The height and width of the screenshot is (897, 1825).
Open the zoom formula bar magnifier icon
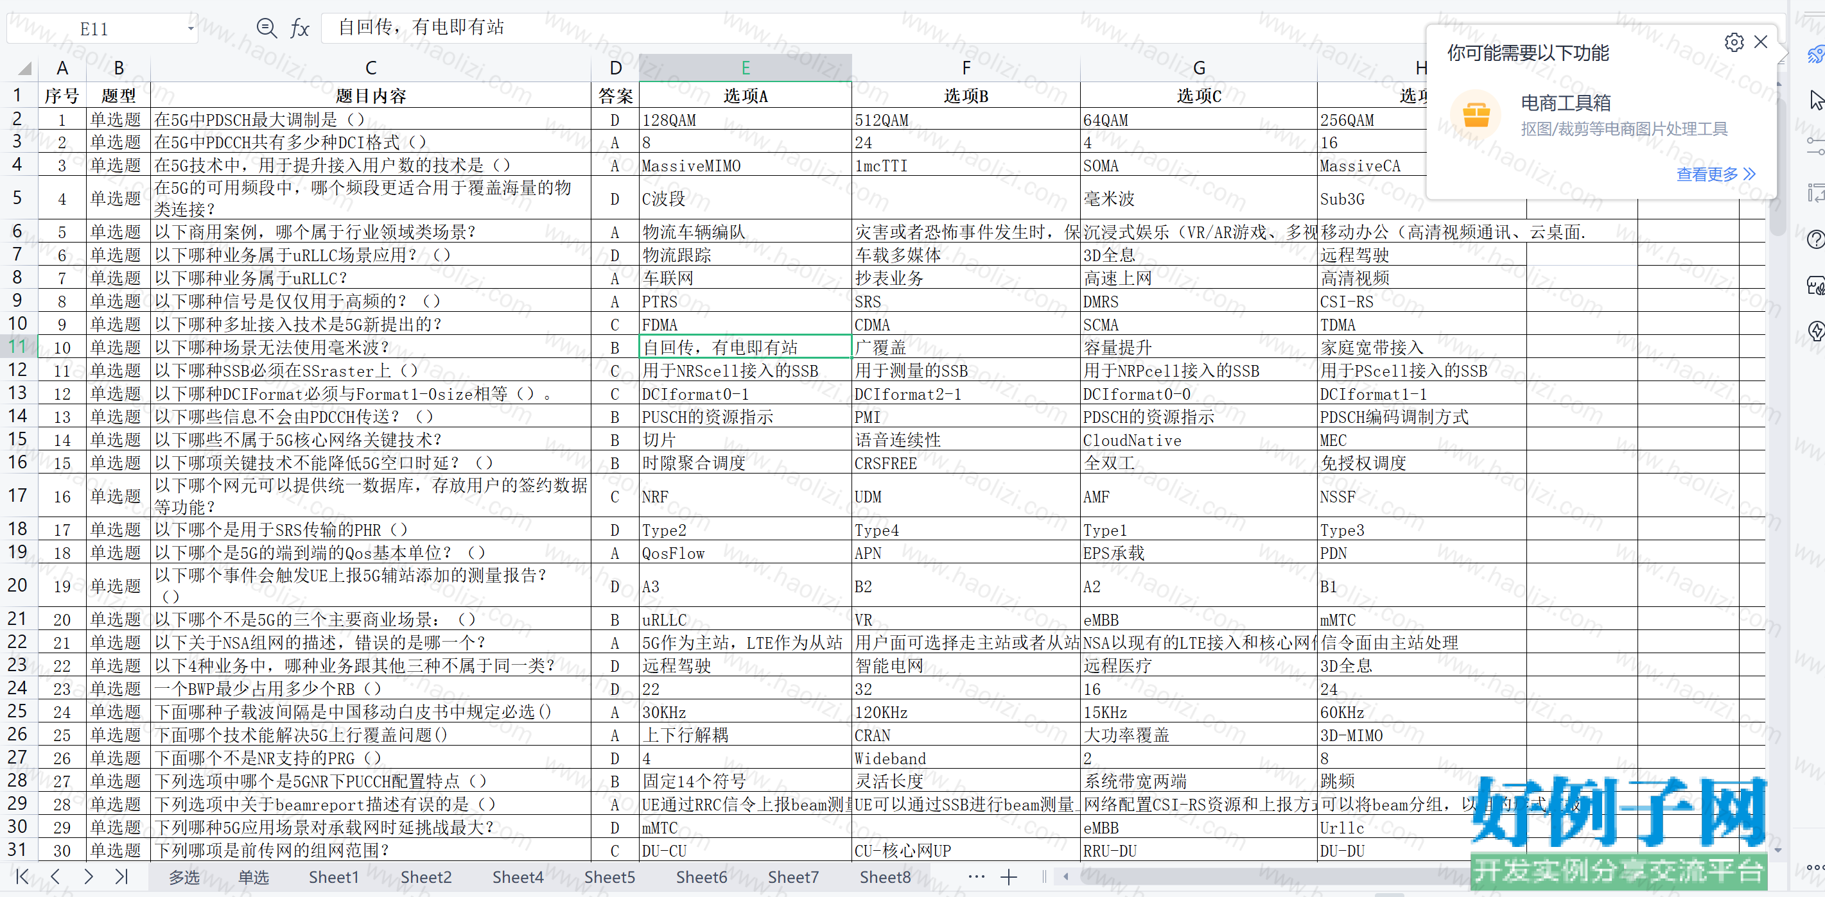[x=266, y=28]
